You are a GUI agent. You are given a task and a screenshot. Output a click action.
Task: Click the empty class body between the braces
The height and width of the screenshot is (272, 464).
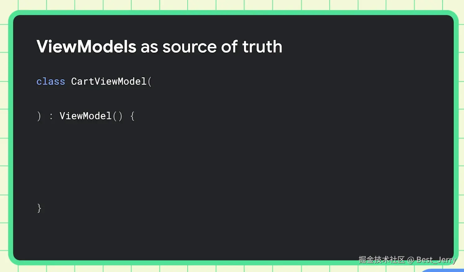(155, 161)
